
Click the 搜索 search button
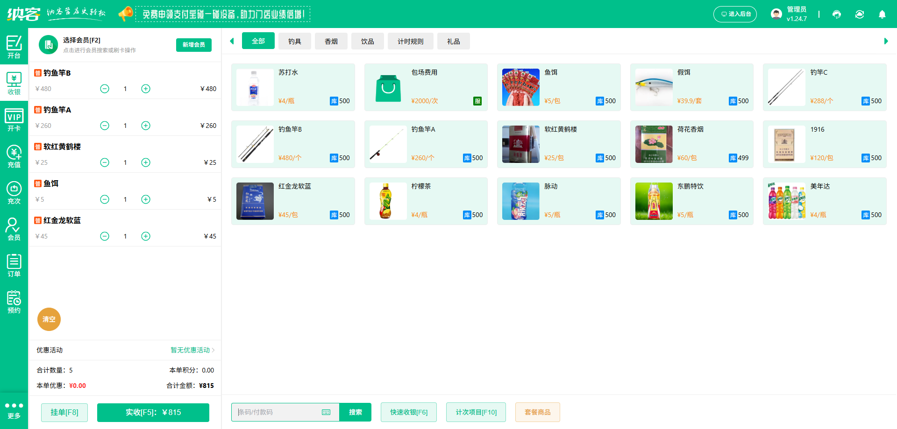coord(356,412)
